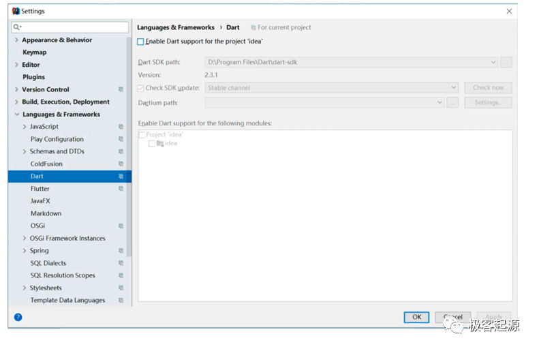This screenshot has width=537, height=349.
Task: Select SQL Dialects in the tree
Action: click(x=48, y=263)
